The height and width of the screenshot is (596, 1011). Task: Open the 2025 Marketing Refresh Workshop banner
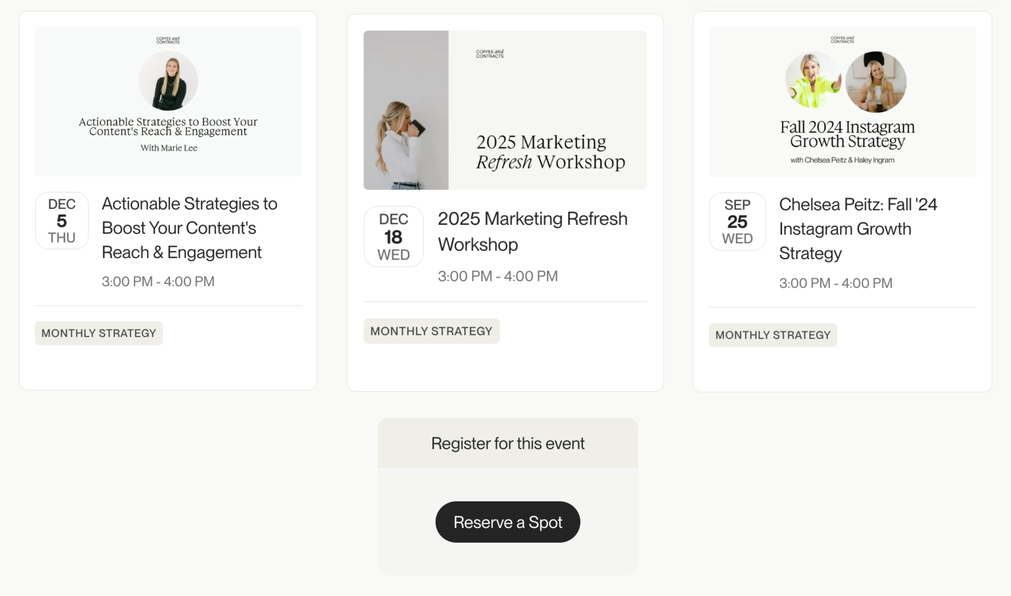[x=505, y=110]
